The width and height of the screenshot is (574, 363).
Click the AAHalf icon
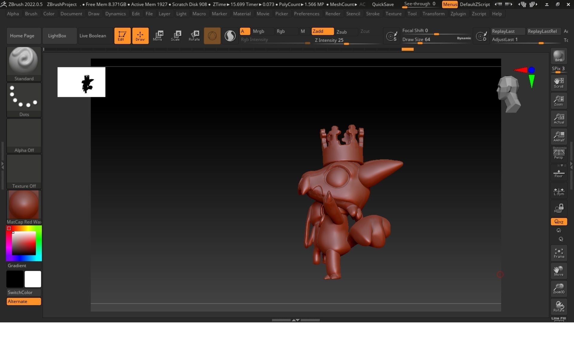[x=559, y=136]
